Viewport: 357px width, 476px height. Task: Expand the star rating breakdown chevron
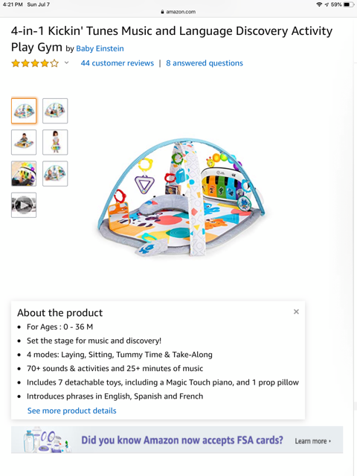click(66, 62)
